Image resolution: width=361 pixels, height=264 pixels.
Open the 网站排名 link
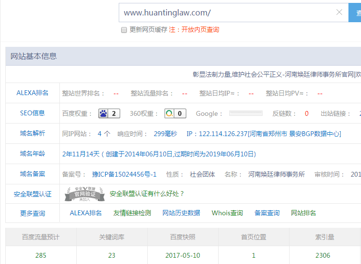click(x=303, y=213)
